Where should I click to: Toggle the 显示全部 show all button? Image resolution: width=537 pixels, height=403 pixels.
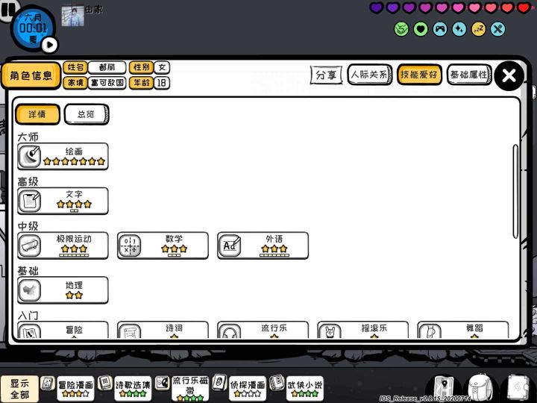19,389
